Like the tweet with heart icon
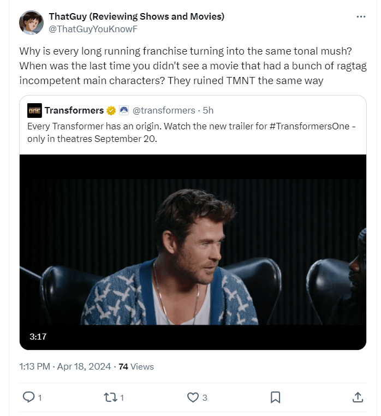Screen dimensions: 381x416 pyautogui.click(x=193, y=397)
